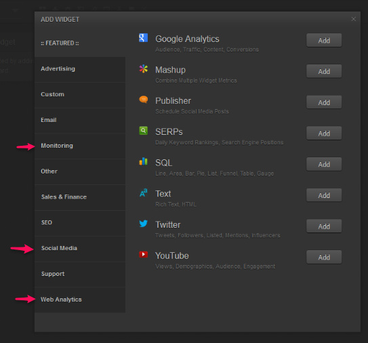Screen dimensions: 368x343
Task: Click 'Daily Keyword Rankings, Search Engine Positions' text
Action: 220,142
